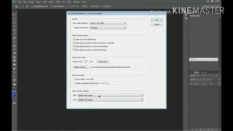Select the Magic Wand tool
This screenshot has height=131, width=233.
coord(14,26)
